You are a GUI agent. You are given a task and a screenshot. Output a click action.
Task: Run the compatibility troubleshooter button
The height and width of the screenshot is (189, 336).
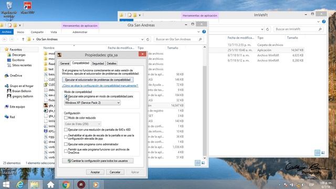click(x=98, y=80)
